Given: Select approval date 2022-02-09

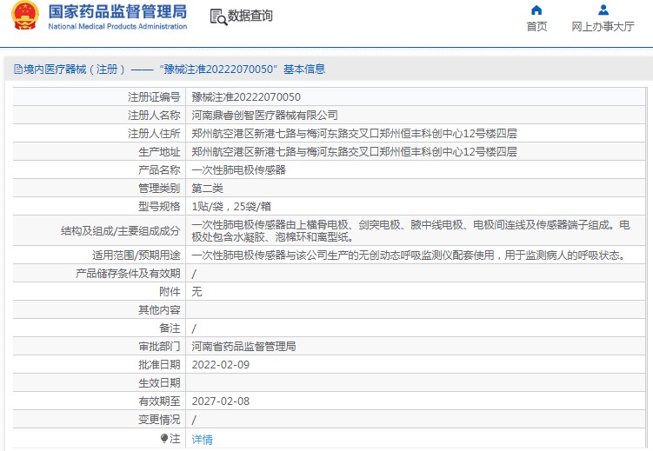Looking at the screenshot, I should (220, 365).
